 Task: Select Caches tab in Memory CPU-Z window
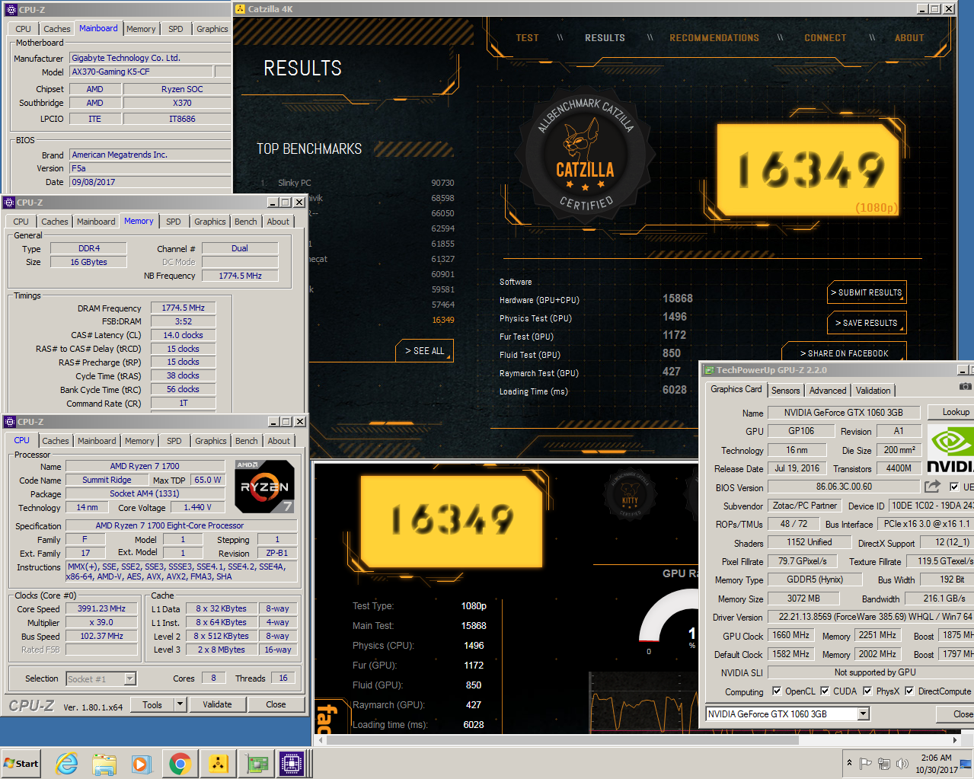pyautogui.click(x=55, y=222)
